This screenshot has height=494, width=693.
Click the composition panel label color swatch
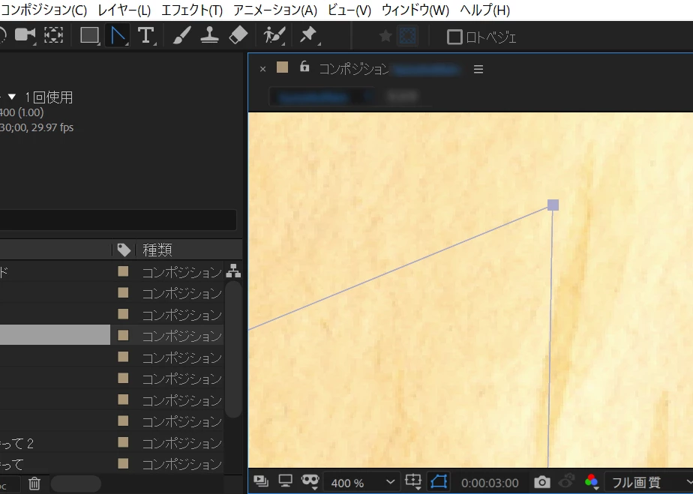(282, 67)
